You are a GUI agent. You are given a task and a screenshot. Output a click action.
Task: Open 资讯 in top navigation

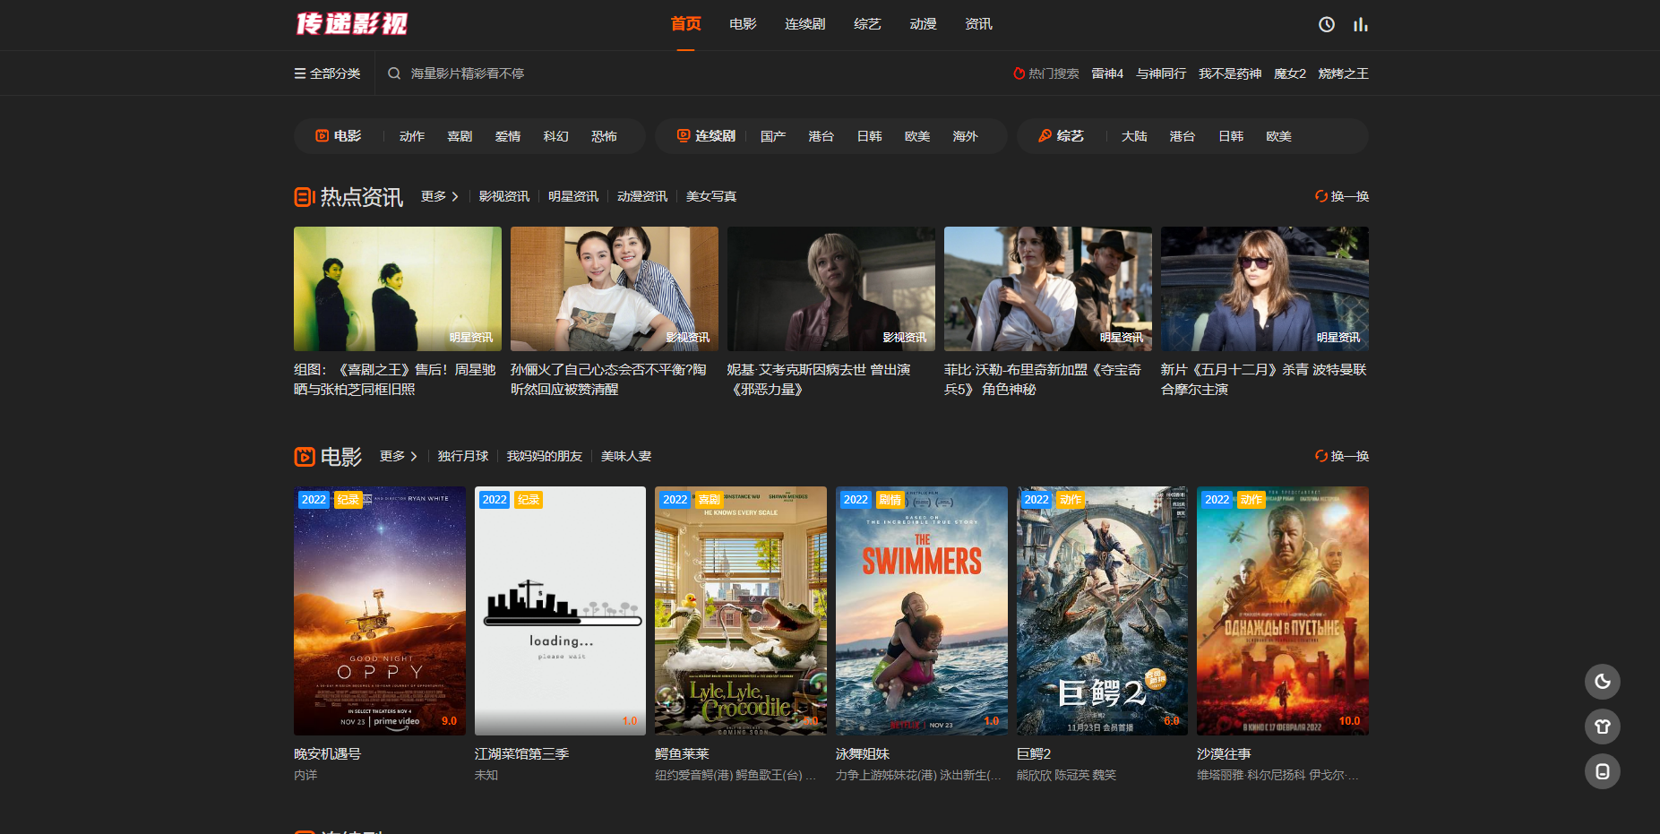(x=978, y=24)
